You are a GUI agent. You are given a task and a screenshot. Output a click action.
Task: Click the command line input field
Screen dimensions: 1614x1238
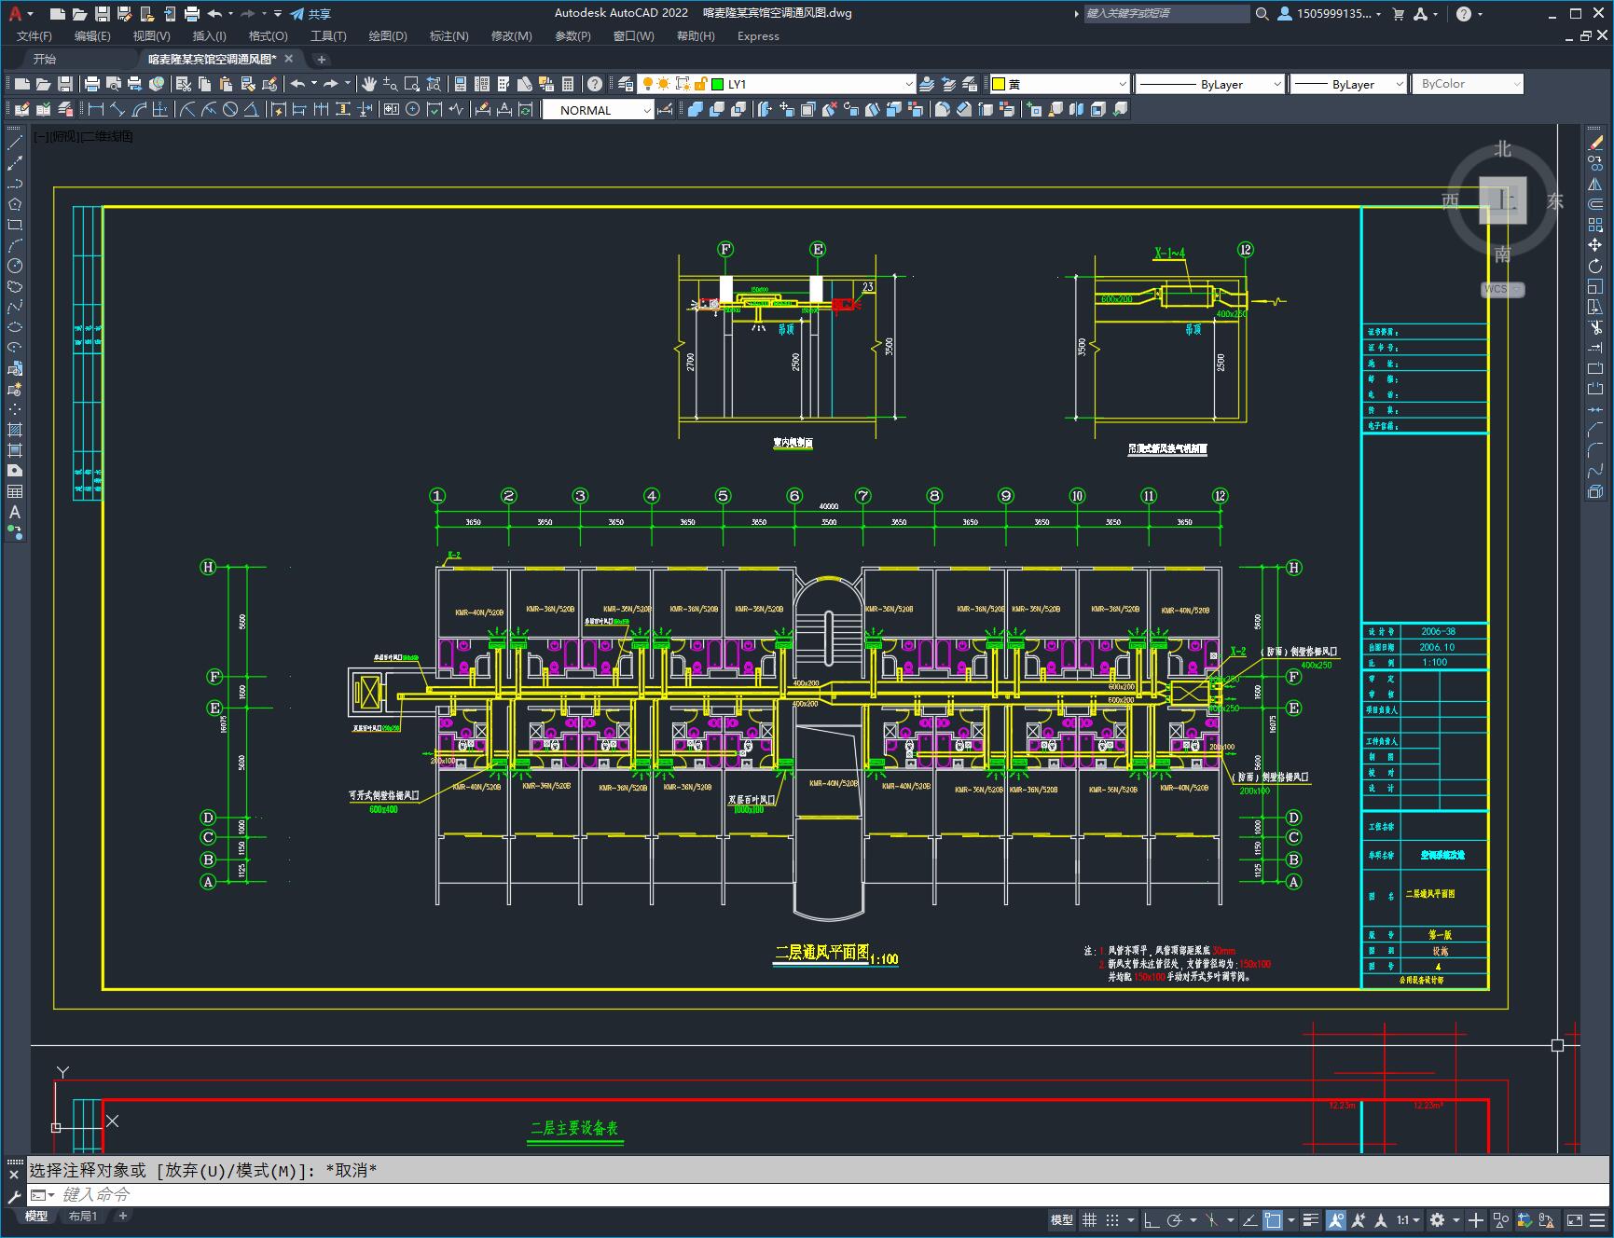click(x=821, y=1194)
